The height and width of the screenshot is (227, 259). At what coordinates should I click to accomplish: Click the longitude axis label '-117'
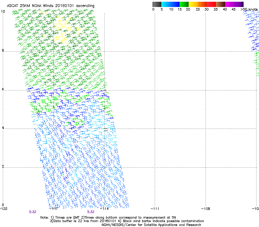click(54, 209)
